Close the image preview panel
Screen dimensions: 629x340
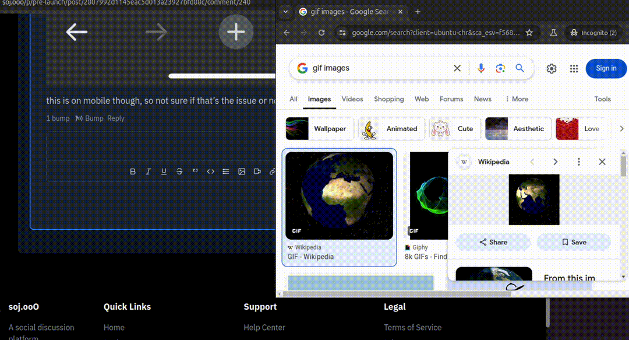[x=602, y=162]
